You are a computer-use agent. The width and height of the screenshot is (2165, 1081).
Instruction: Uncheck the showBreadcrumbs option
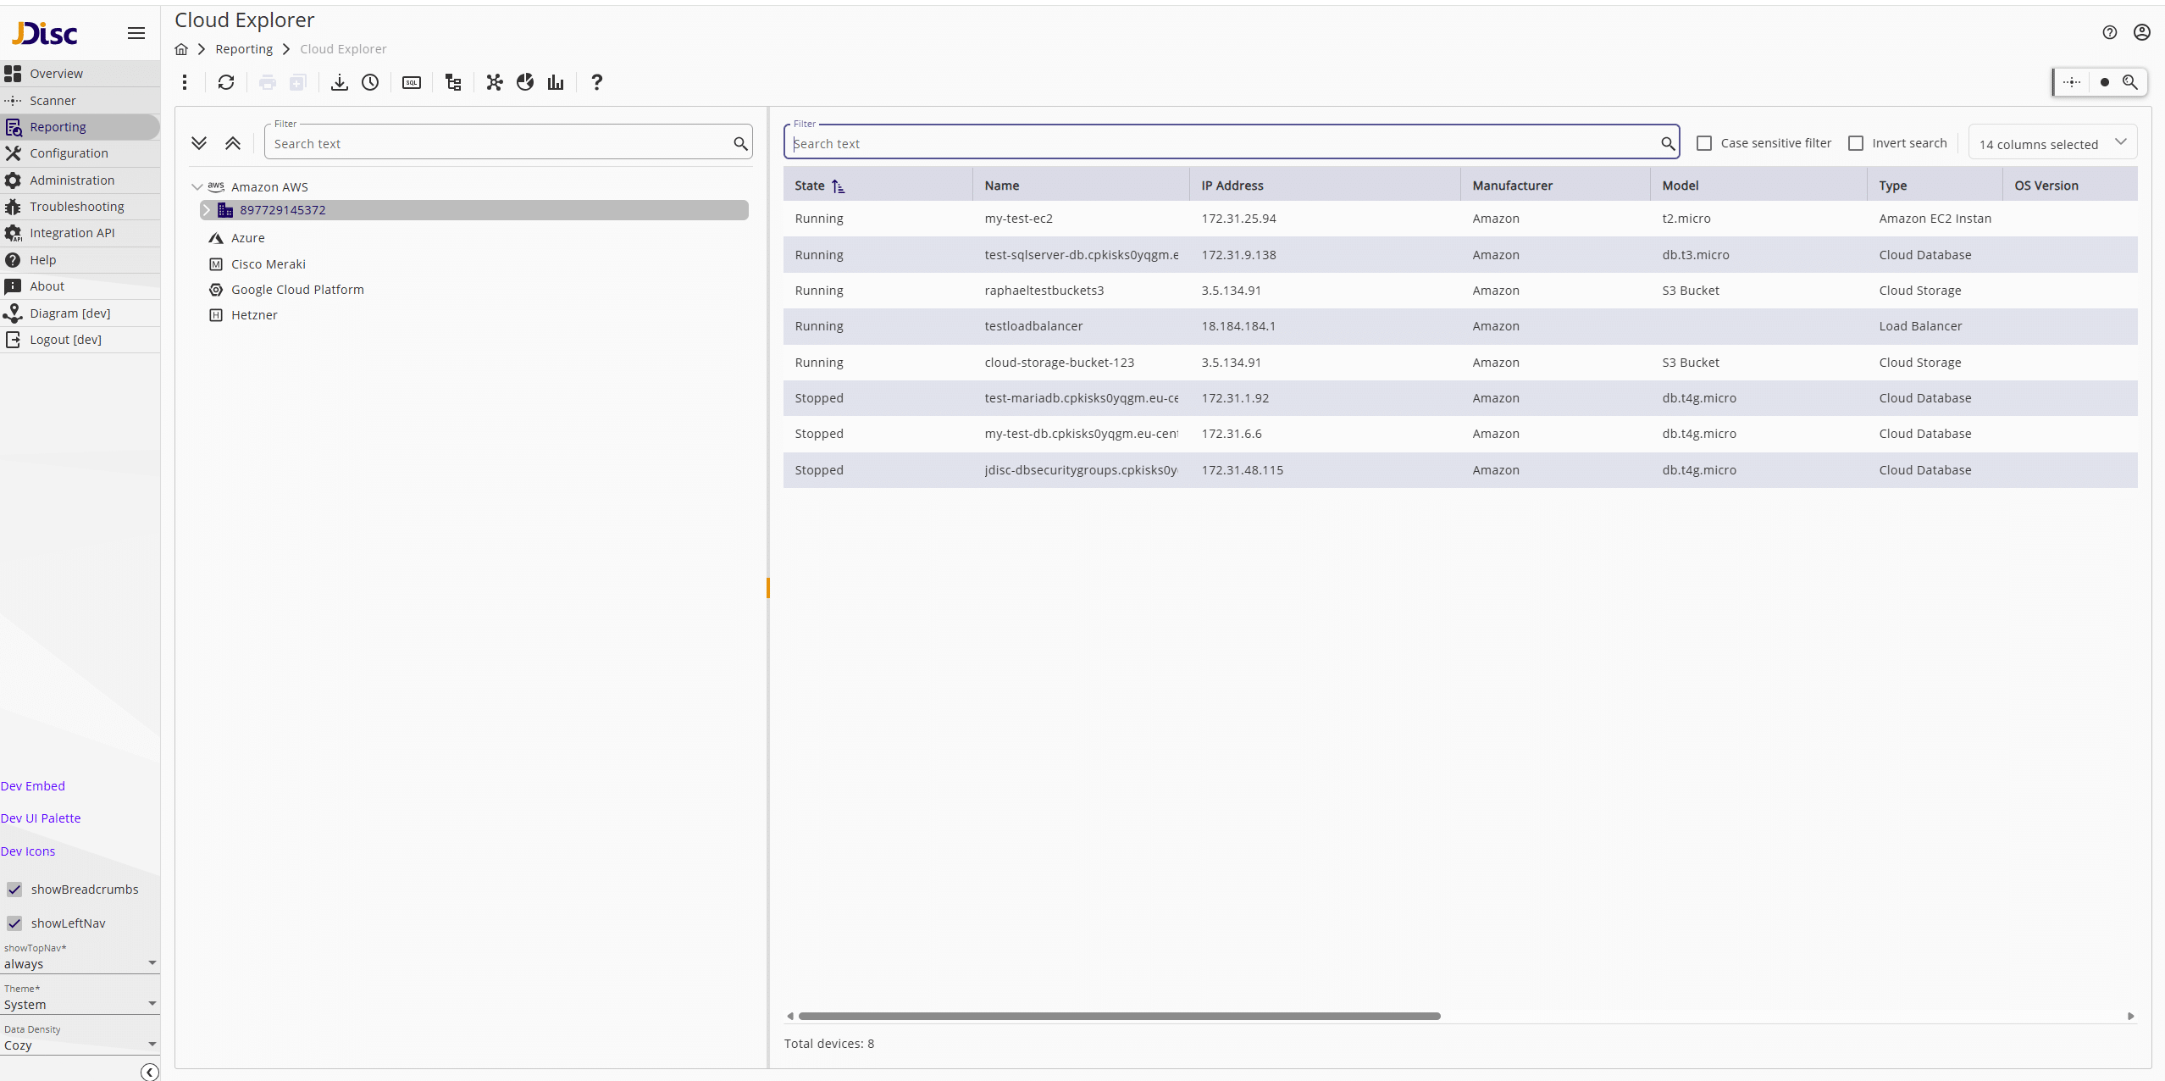coord(14,890)
